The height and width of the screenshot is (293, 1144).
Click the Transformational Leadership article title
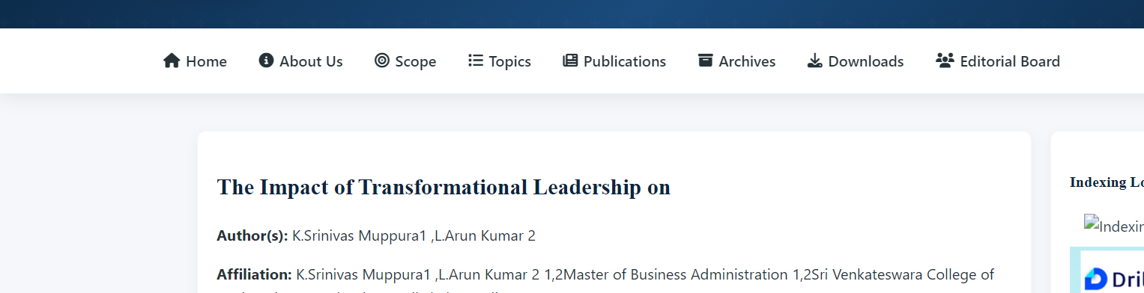(x=444, y=187)
